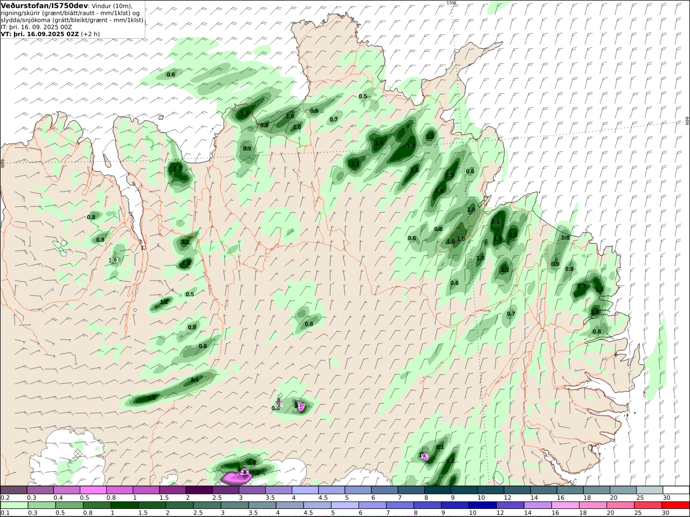Click the purple snow patch on the south coast
Viewport: 690px width, 517px height.
(237, 477)
